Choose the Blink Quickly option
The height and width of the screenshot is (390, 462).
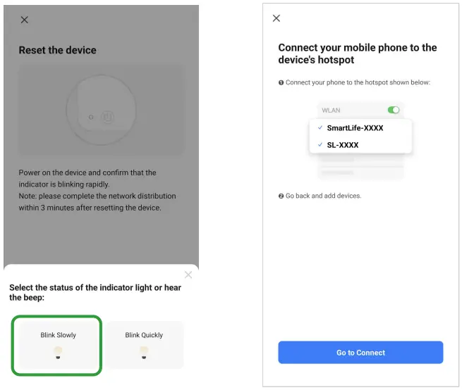tap(144, 345)
